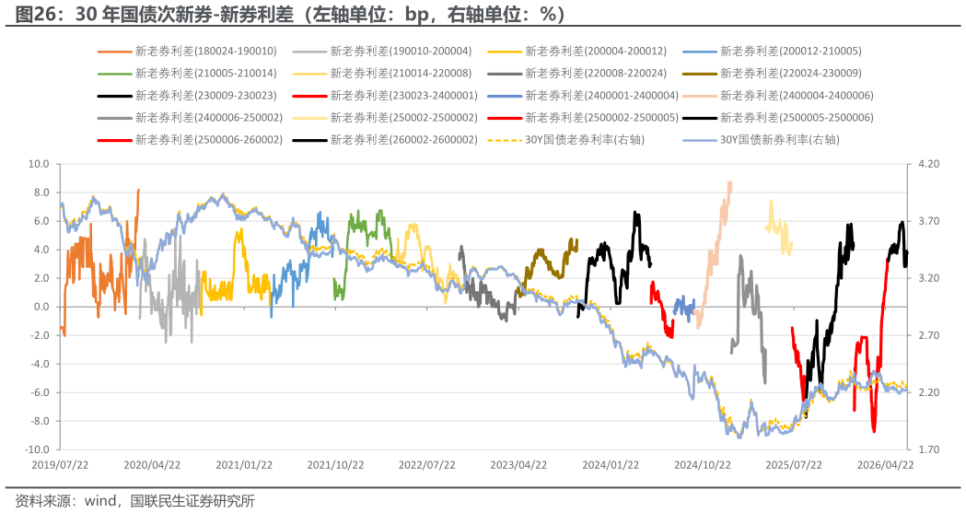Click orange legend swatch for 180024-190010
The height and width of the screenshot is (513, 966).
tap(114, 52)
